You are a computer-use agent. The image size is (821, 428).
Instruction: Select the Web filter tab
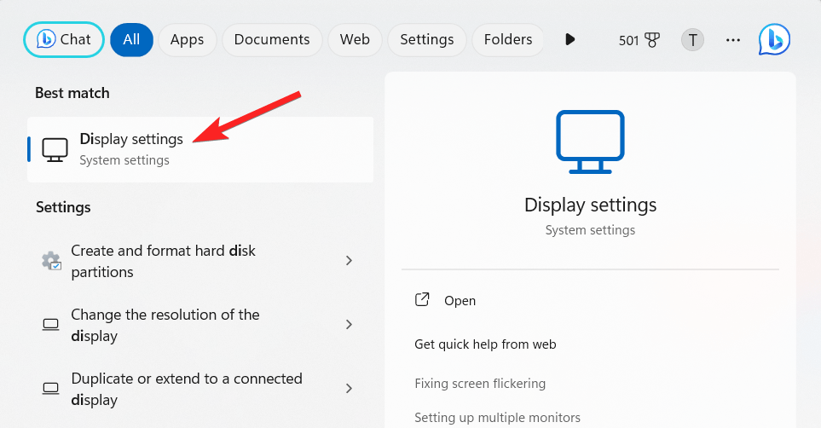355,39
